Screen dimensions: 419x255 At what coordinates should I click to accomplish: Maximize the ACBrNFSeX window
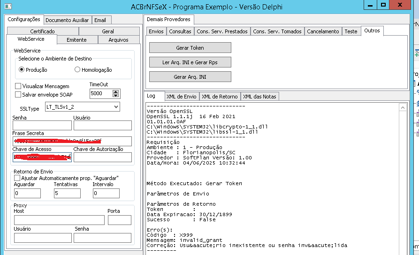pos(383,5)
